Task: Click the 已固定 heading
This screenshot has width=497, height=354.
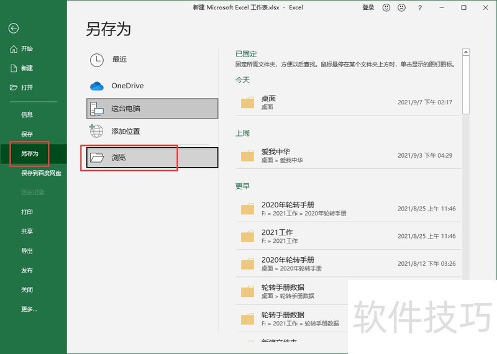Action: 246,54
